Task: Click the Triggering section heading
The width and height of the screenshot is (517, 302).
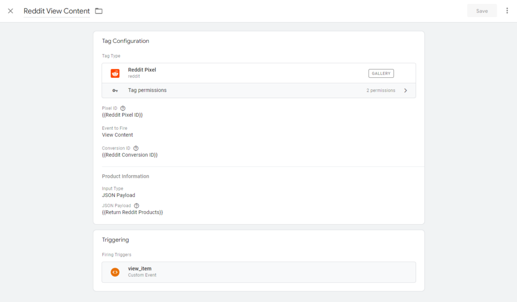Action: click(x=116, y=240)
